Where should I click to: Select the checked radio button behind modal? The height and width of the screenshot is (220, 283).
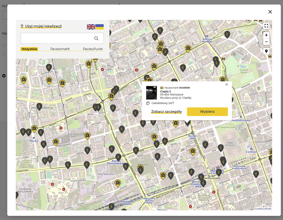(4, 76)
